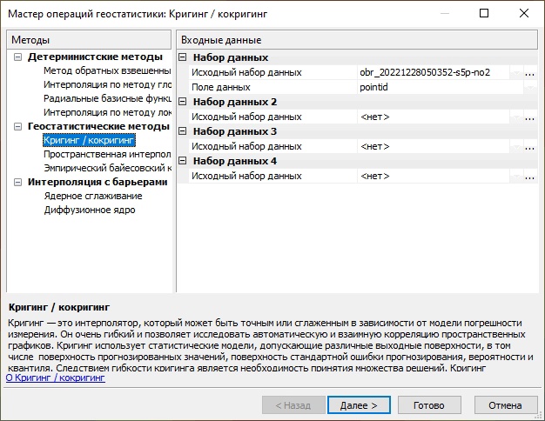The image size is (545, 421).
Task: Collapse the Набор данных 2 section
Action: [183, 103]
